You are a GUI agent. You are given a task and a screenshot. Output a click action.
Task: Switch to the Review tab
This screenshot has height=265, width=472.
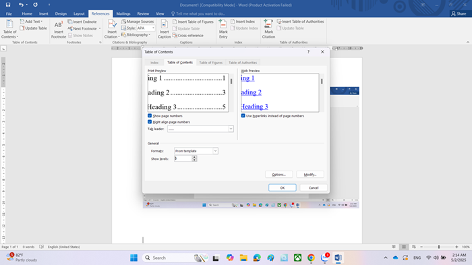point(143,13)
